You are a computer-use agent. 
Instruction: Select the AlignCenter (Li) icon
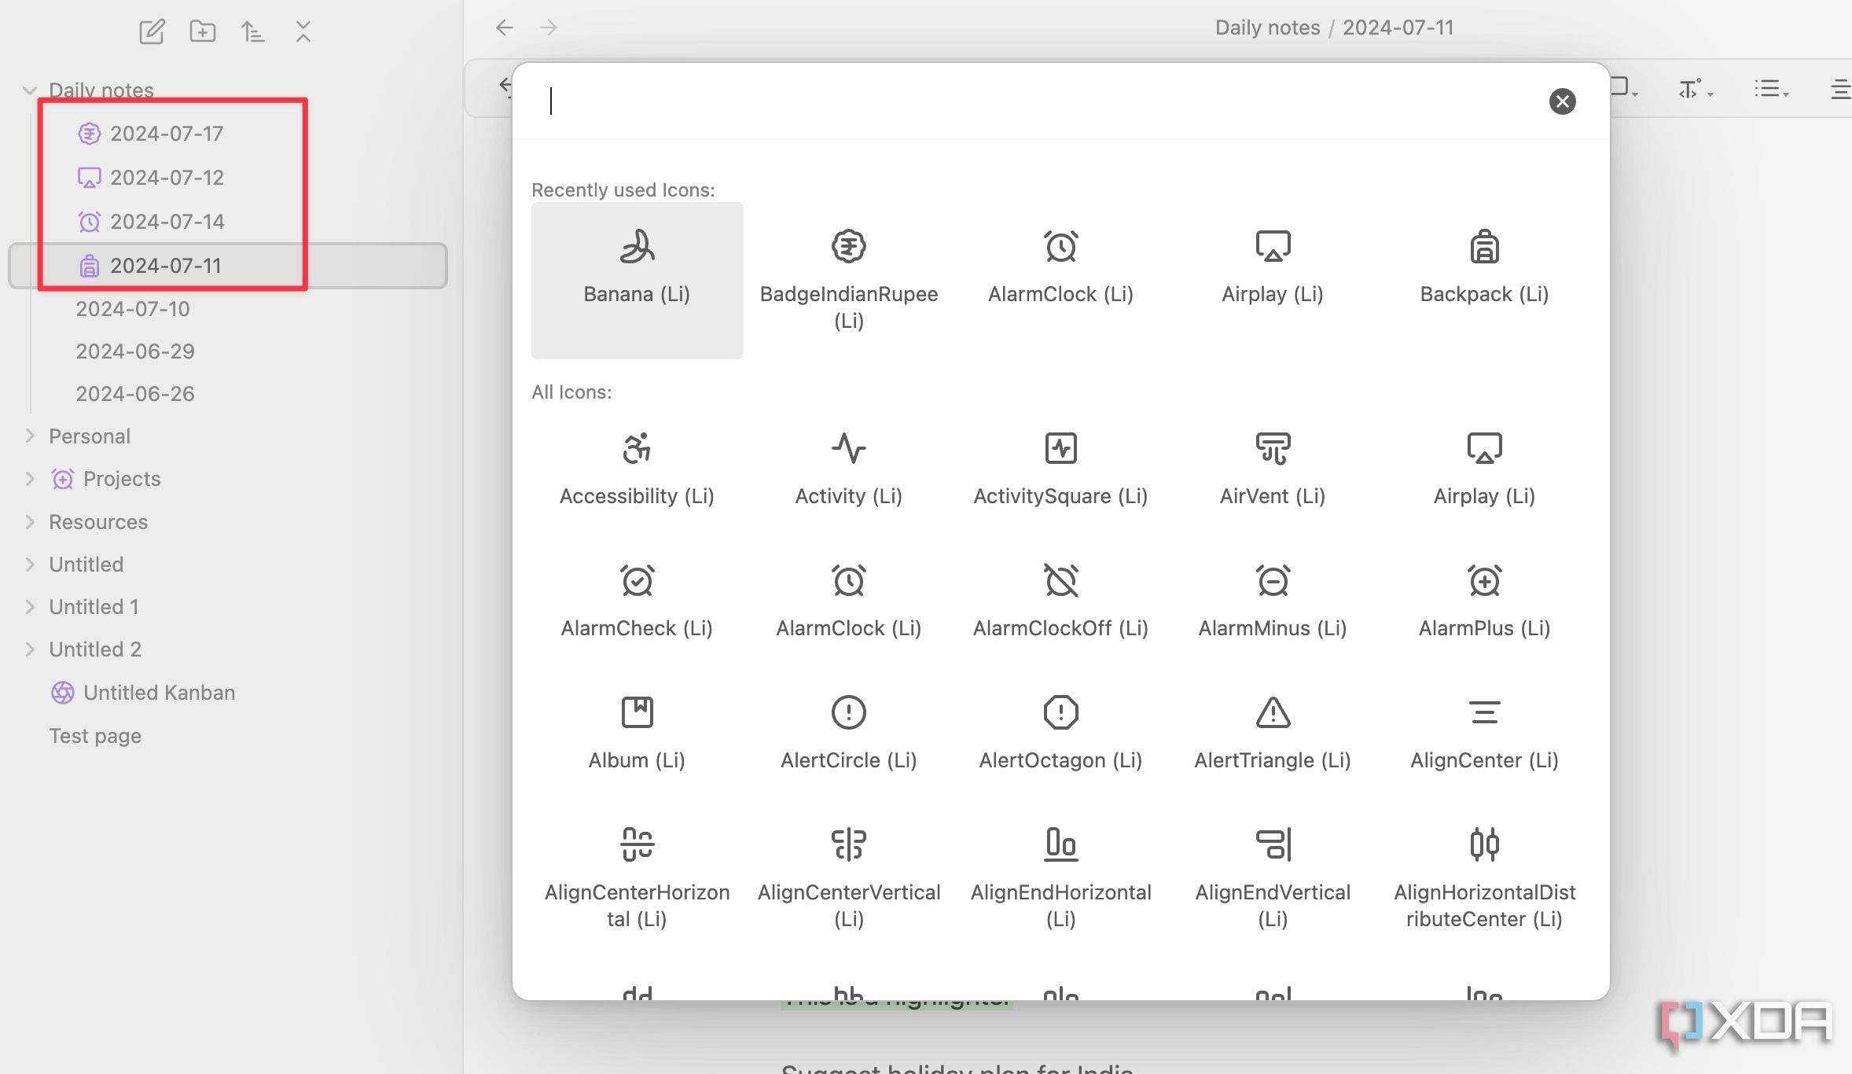pos(1484,734)
